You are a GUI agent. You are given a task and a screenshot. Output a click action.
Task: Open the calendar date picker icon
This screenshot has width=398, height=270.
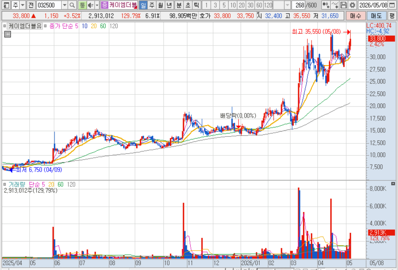click(392, 5)
